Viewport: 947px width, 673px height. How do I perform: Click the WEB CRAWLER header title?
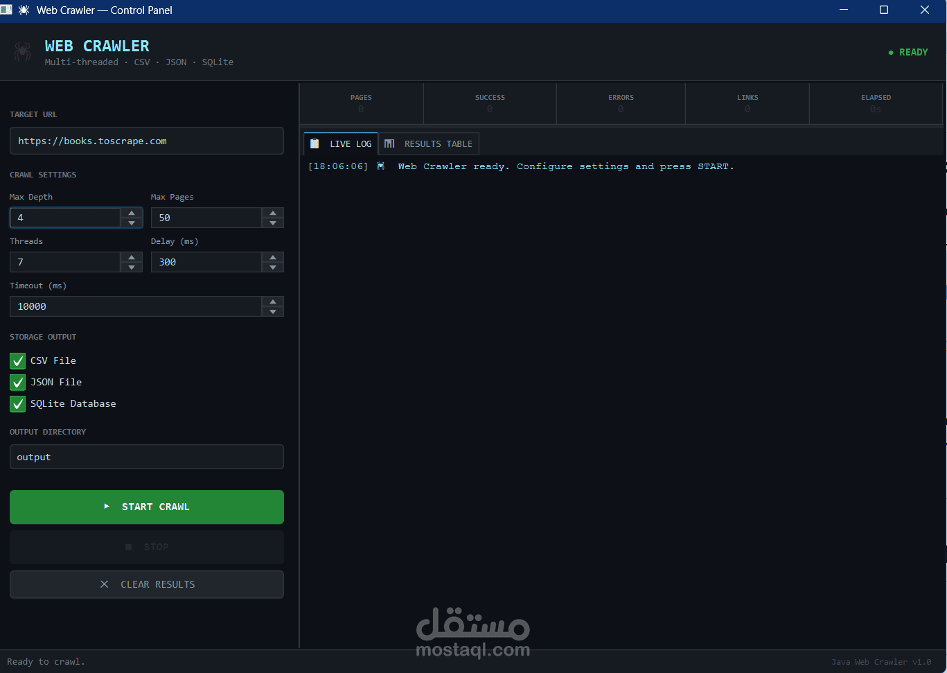pyautogui.click(x=97, y=46)
